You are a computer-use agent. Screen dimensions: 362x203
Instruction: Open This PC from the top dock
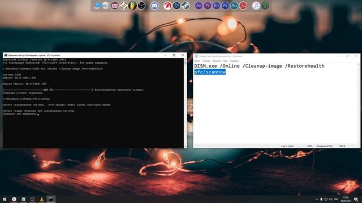pos(97,6)
